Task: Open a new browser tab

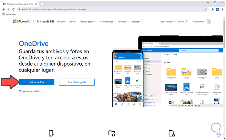Action: [42, 4]
